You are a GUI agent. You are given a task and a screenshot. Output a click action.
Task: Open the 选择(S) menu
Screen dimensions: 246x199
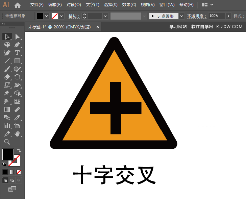click(x=110, y=5)
